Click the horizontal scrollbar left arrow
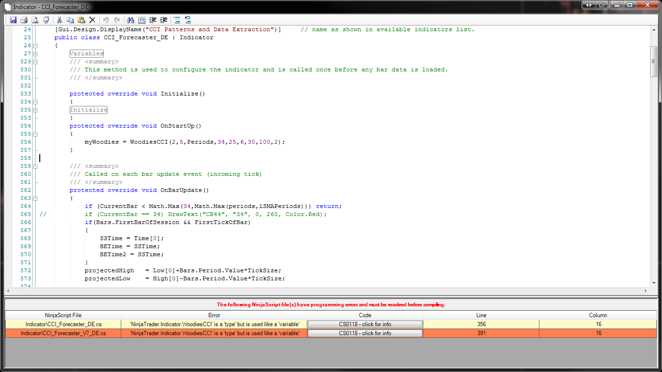Image resolution: width=662 pixels, height=372 pixels. tap(8, 291)
